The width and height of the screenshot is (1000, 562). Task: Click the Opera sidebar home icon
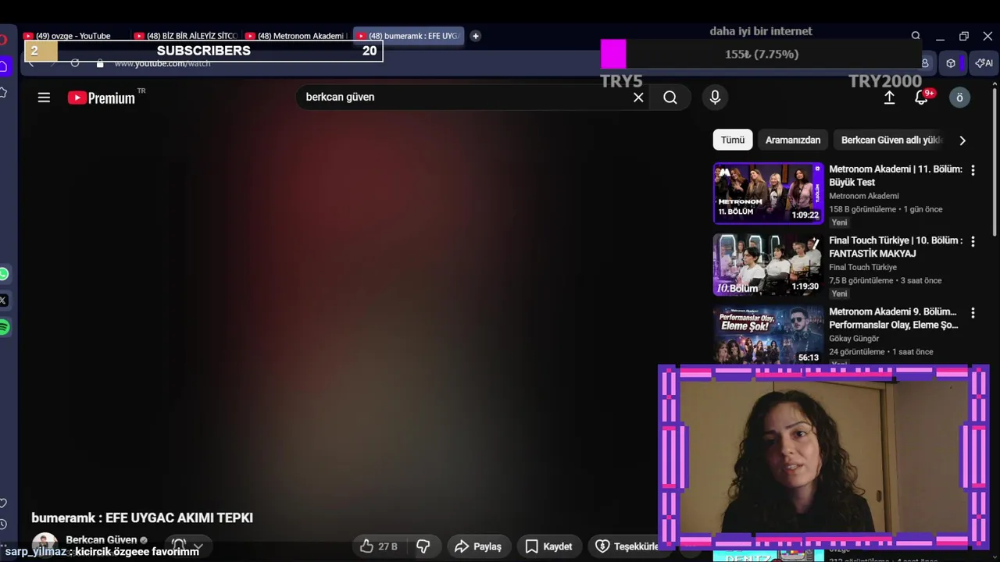pos(3,66)
